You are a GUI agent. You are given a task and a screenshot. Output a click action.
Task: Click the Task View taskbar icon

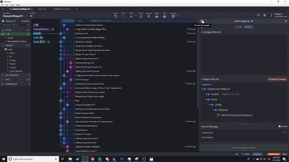pos(62,159)
